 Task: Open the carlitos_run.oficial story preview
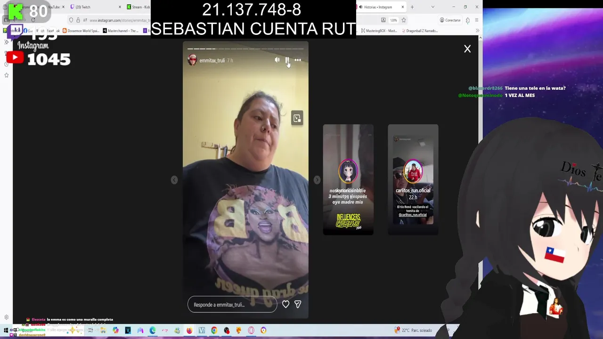click(413, 179)
